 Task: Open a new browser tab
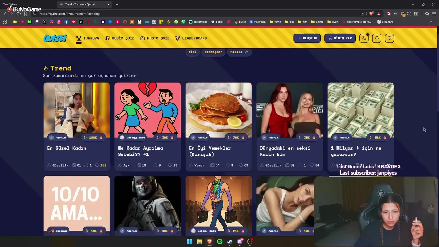pos(117,4)
